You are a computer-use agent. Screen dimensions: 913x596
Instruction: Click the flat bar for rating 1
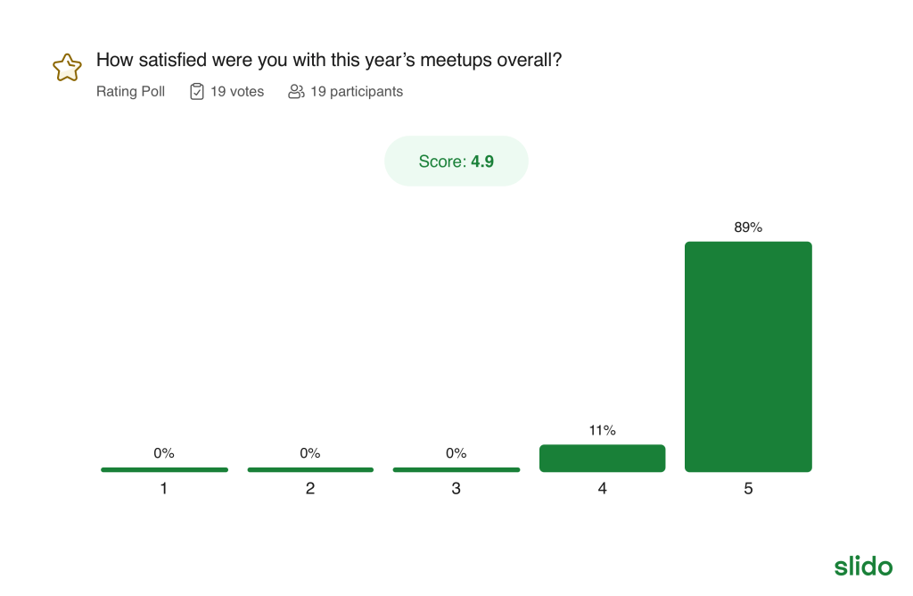click(x=164, y=469)
